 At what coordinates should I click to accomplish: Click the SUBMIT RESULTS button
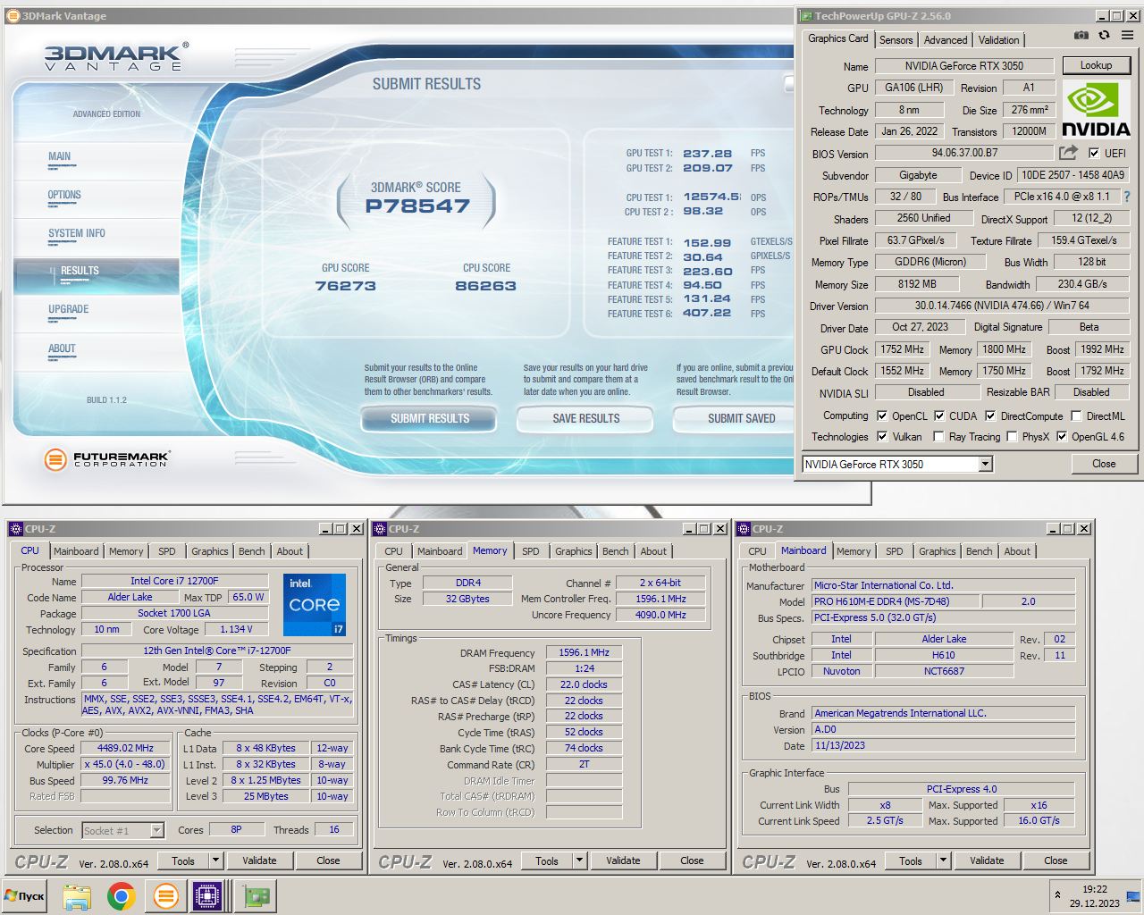click(x=430, y=418)
